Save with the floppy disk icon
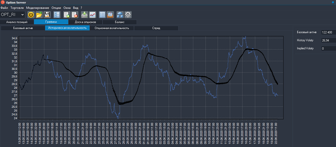The width and height of the screenshot is (336, 147). tap(47, 15)
